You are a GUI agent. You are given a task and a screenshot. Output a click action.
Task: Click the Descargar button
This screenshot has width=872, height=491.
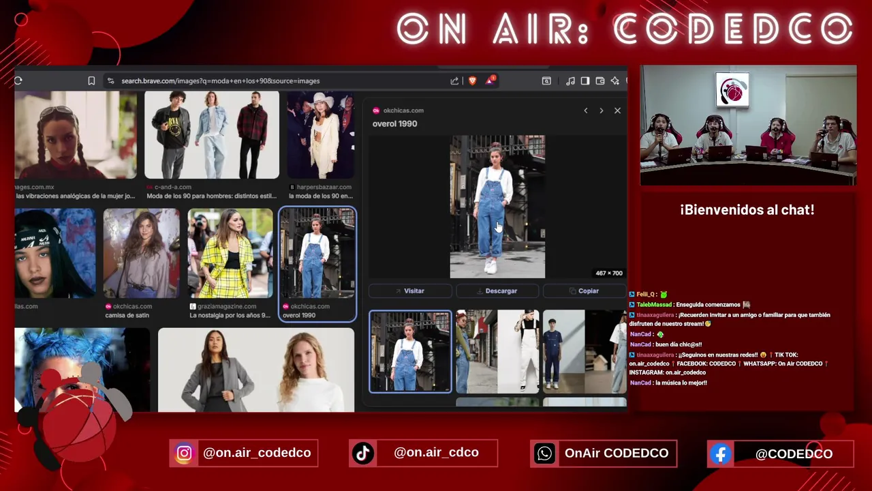click(497, 291)
